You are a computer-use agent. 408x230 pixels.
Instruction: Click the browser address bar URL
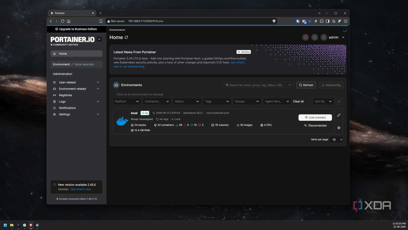tap(146, 21)
